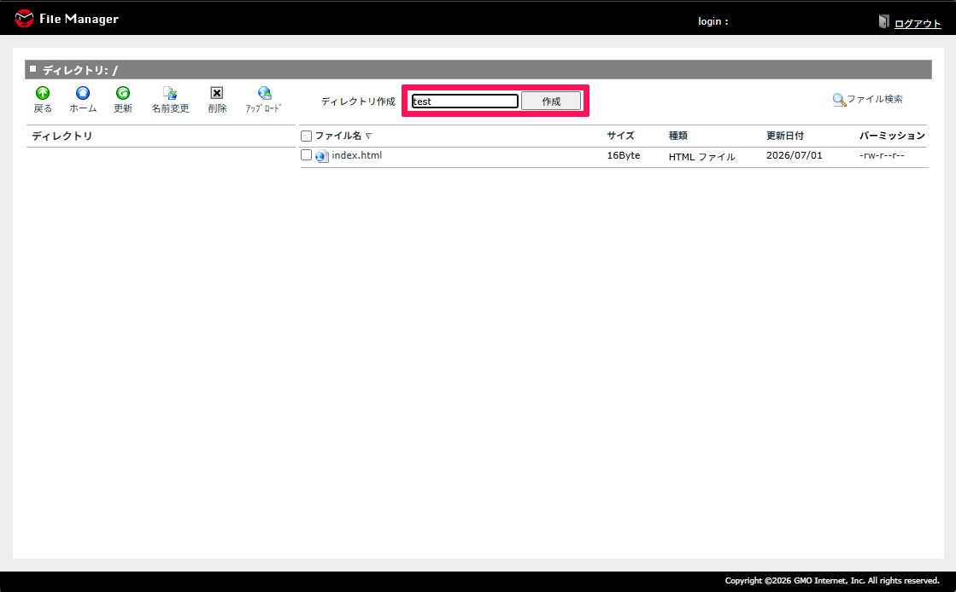
Task: Click the 種類 column header
Action: [678, 136]
